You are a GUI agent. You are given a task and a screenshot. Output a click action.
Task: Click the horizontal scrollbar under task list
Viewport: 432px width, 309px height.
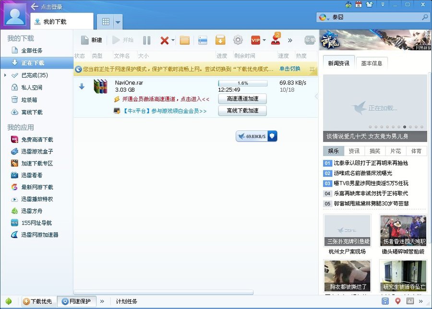[x=164, y=292]
